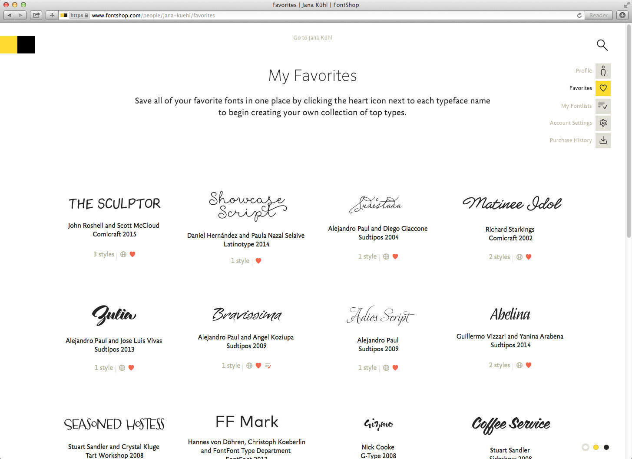Click The Sculptor globe webfont icon
Viewport: 632px width, 459px height.
(123, 254)
